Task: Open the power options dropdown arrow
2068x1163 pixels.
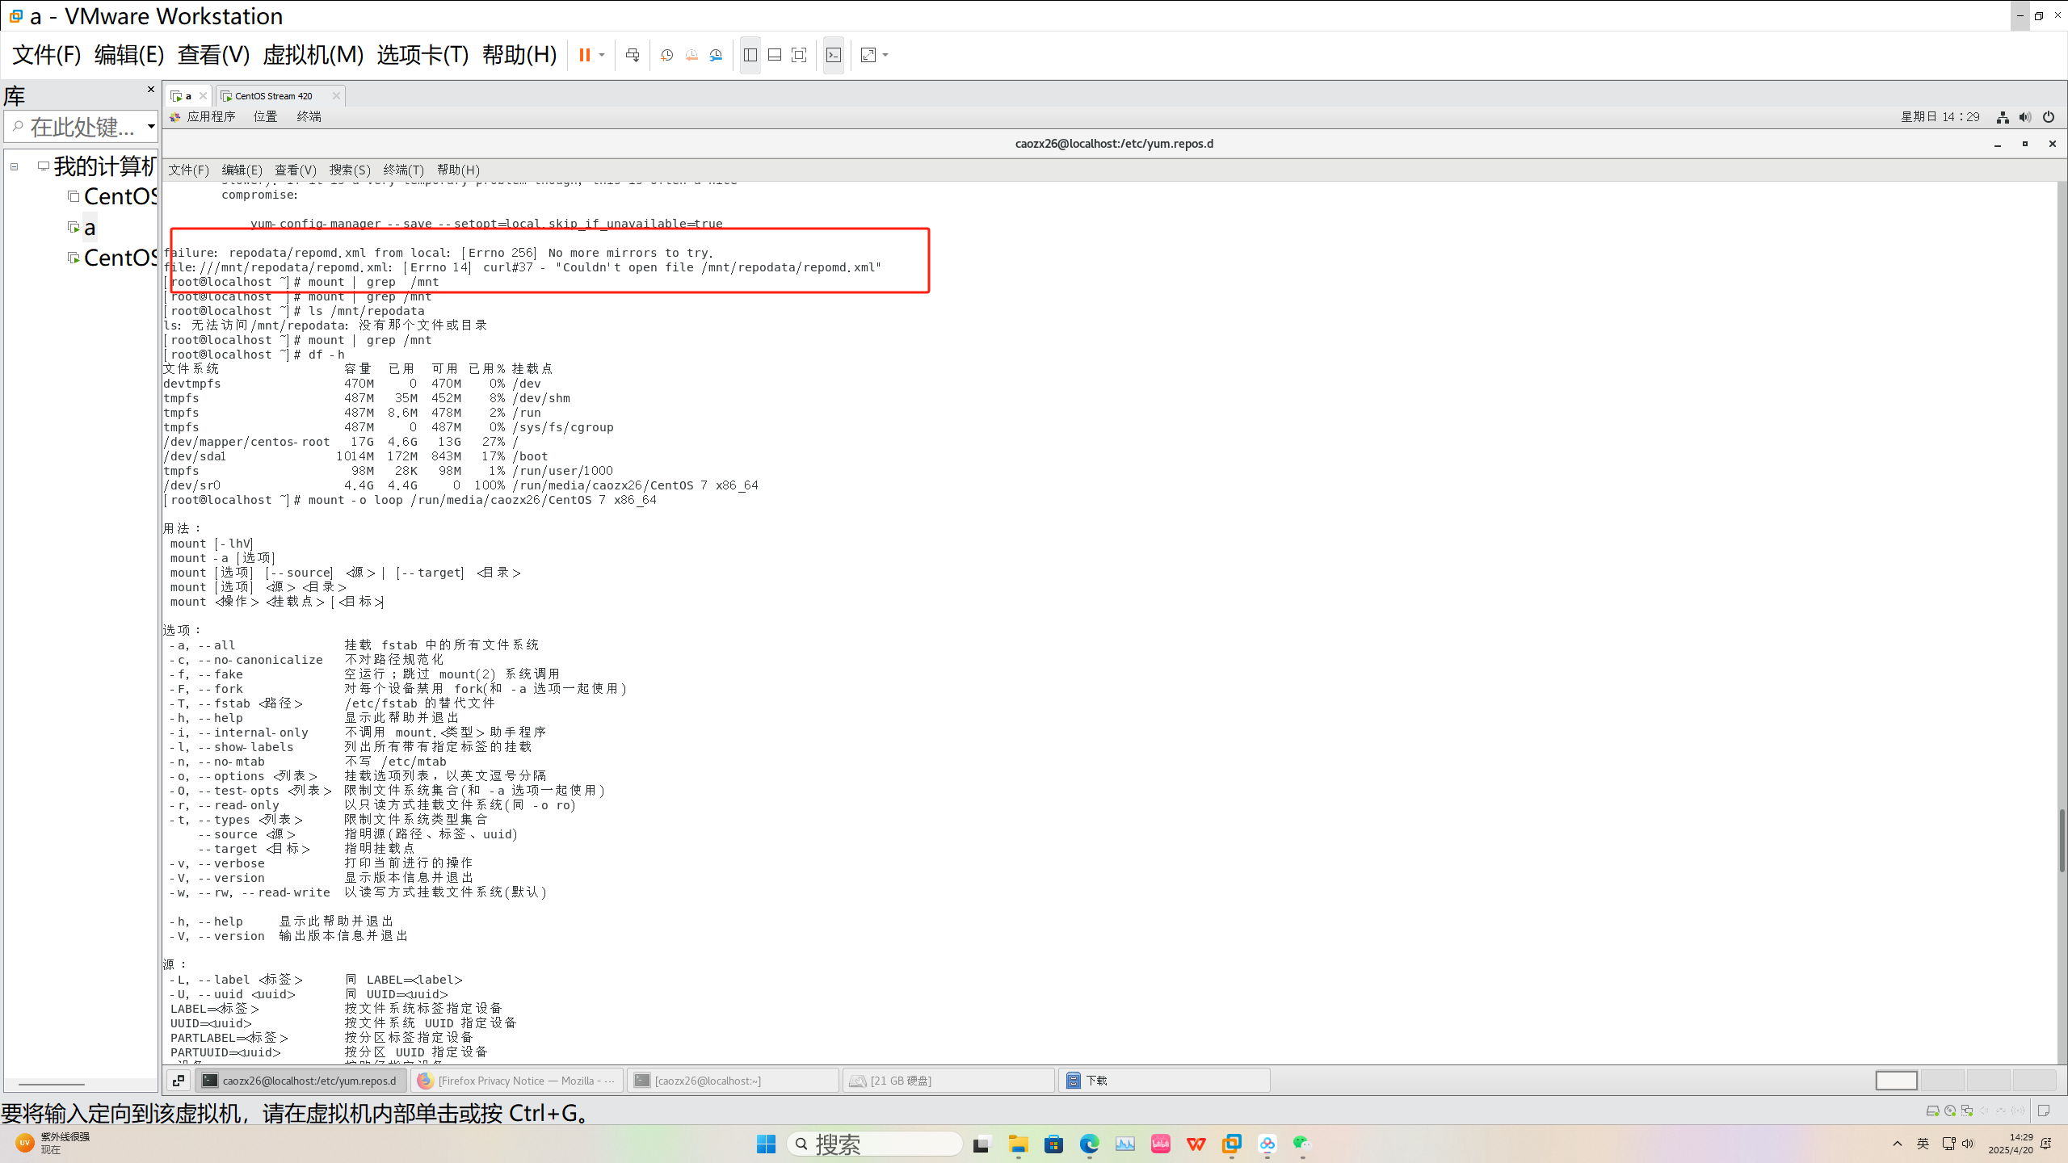Action: pos(602,55)
